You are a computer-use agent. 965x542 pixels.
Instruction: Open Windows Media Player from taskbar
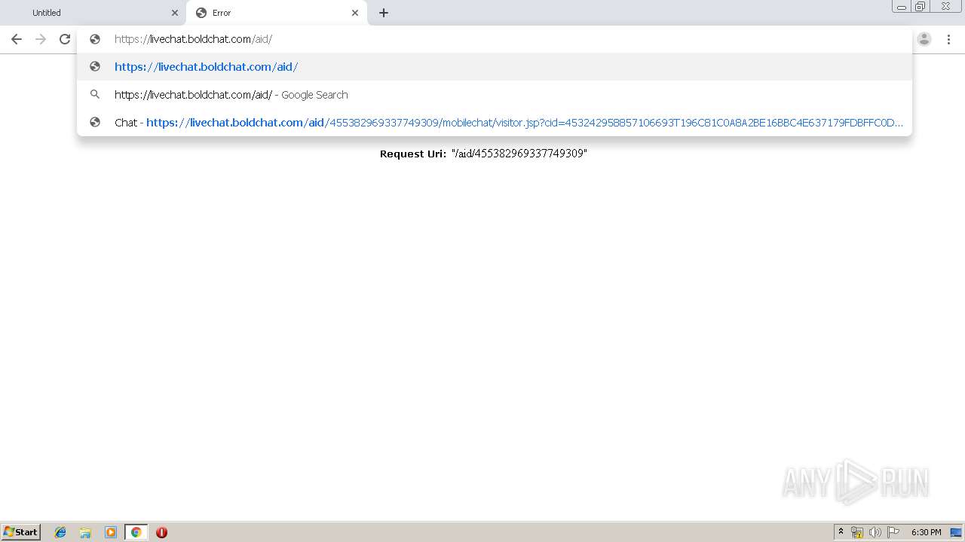click(x=111, y=532)
